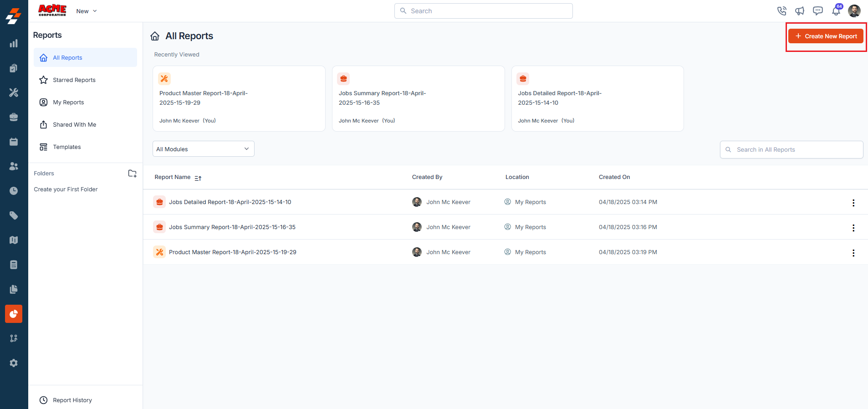Open the workflow branch sidebar icon
Screen dimensions: 868x409
14,338
